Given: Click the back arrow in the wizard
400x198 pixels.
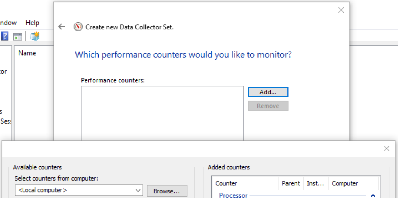Looking at the screenshot, I should (61, 27).
